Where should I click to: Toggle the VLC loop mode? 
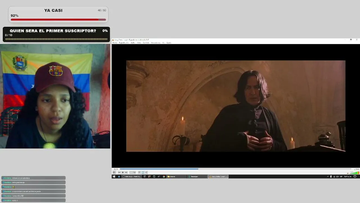coord(143,172)
